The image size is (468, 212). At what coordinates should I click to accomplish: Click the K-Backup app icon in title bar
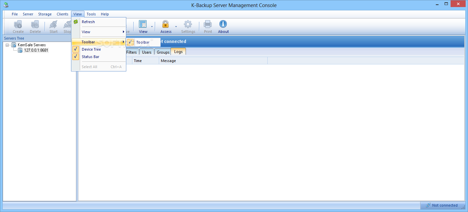point(6,5)
